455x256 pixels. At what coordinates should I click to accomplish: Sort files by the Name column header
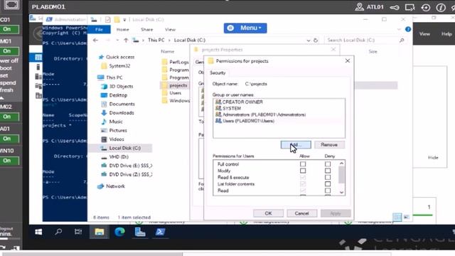pyautogui.click(x=168, y=51)
